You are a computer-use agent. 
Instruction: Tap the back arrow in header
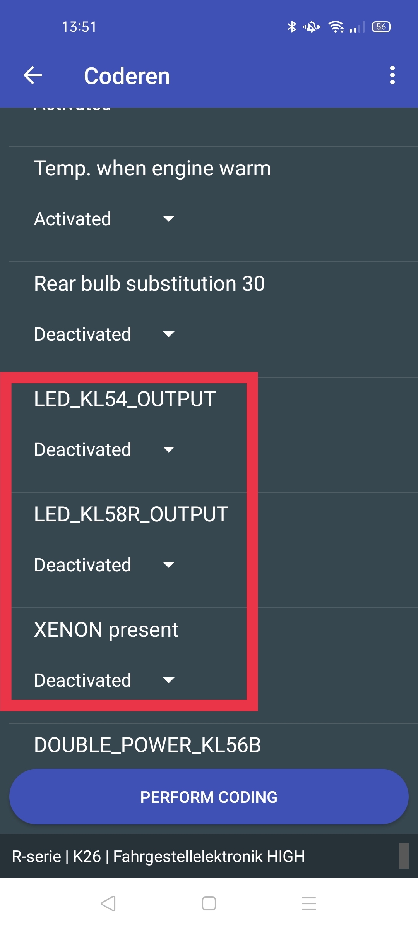coord(33,75)
